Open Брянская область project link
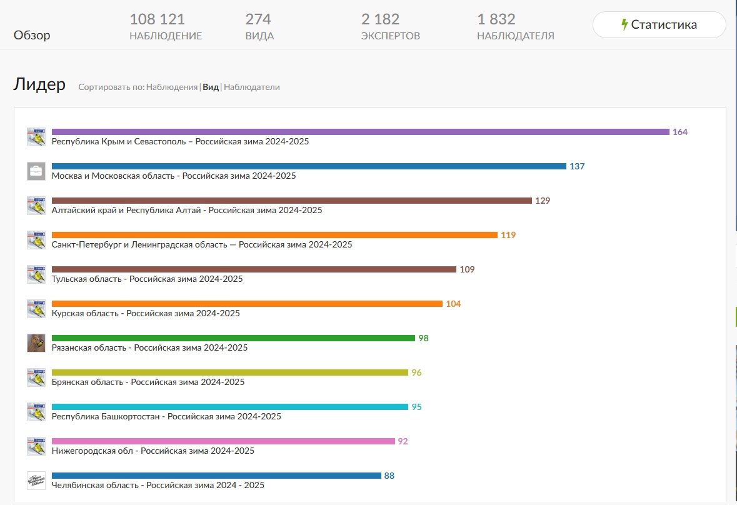 tap(148, 382)
